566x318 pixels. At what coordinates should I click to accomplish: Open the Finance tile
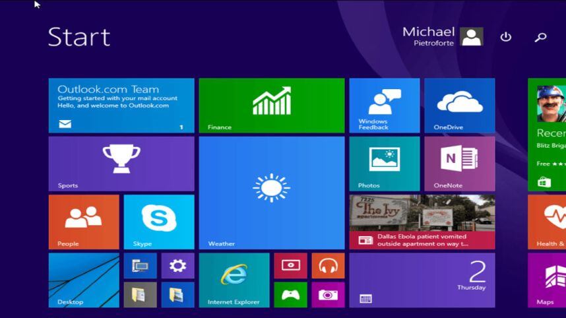pyautogui.click(x=271, y=105)
